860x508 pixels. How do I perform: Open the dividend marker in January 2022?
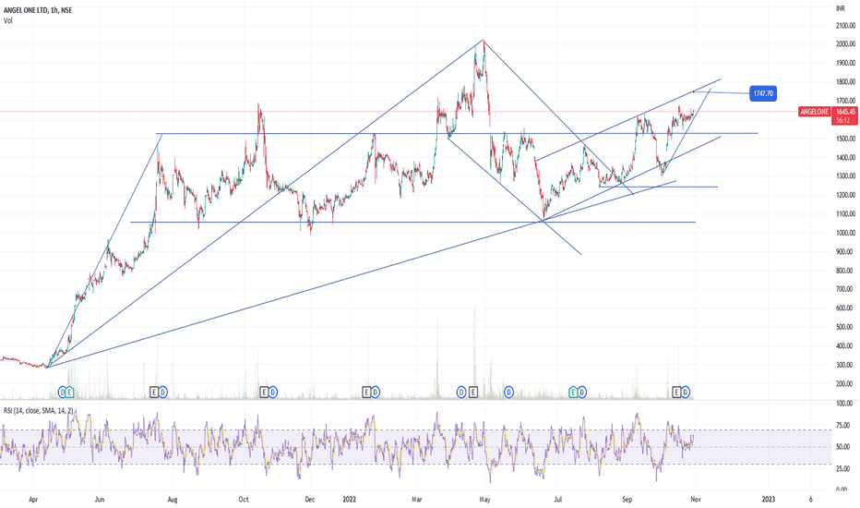coord(376,393)
